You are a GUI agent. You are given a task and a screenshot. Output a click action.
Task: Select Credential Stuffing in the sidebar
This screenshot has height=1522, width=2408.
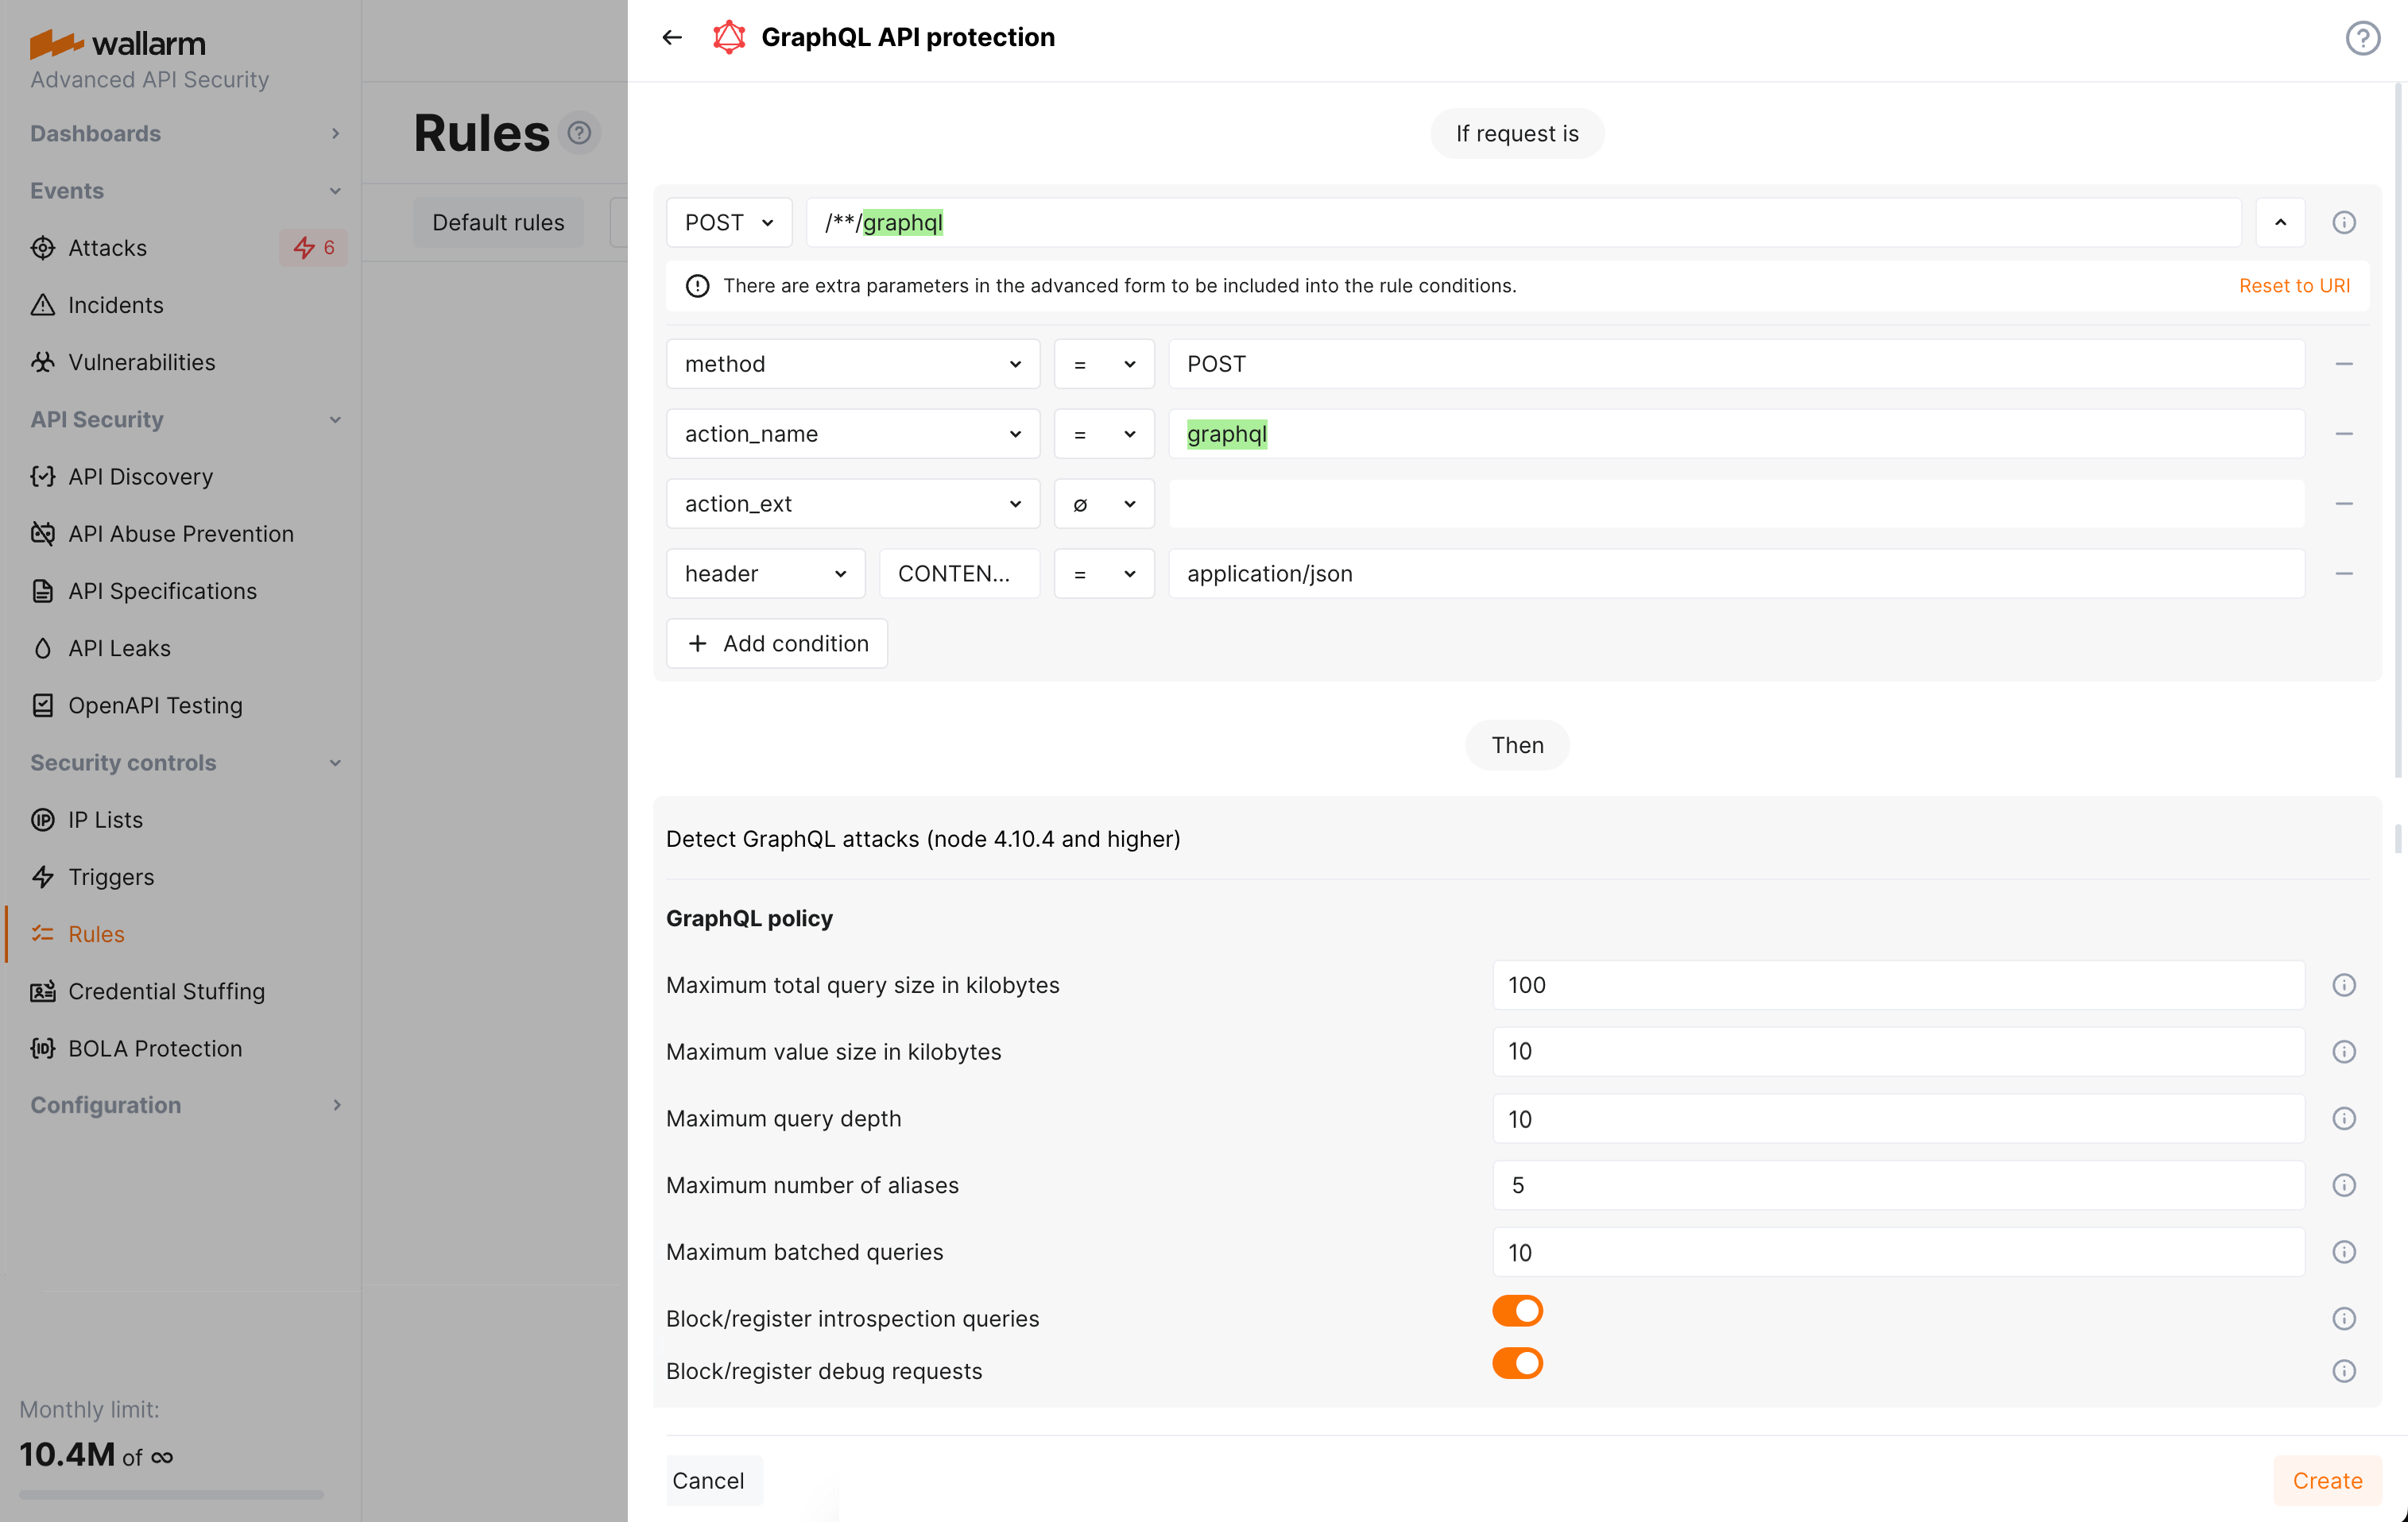point(166,991)
